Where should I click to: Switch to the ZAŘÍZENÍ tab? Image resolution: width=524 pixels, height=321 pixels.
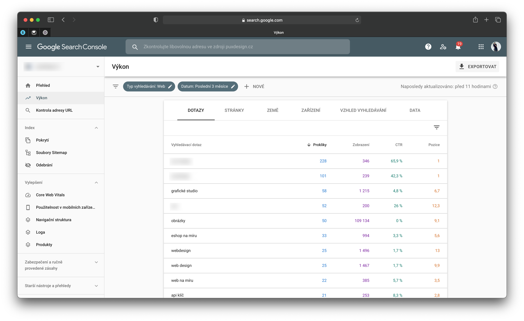[311, 110]
